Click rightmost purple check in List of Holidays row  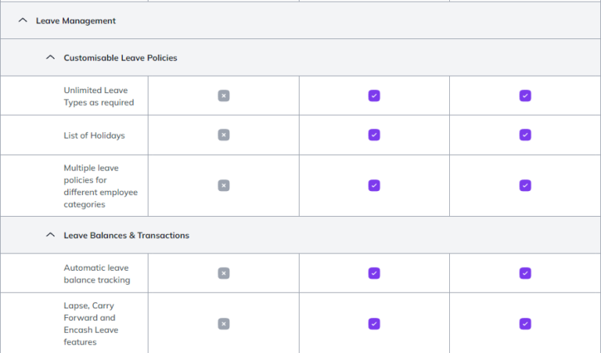[x=525, y=135]
